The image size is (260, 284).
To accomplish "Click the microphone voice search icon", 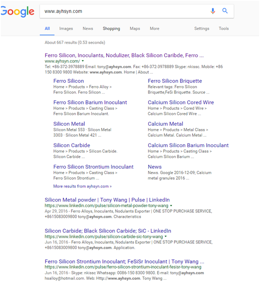I will (x=212, y=11).
